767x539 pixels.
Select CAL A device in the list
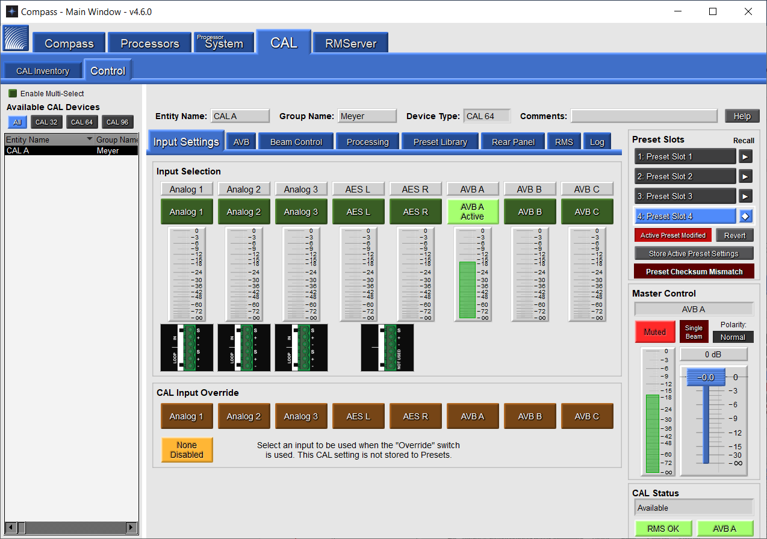pyautogui.click(x=72, y=150)
